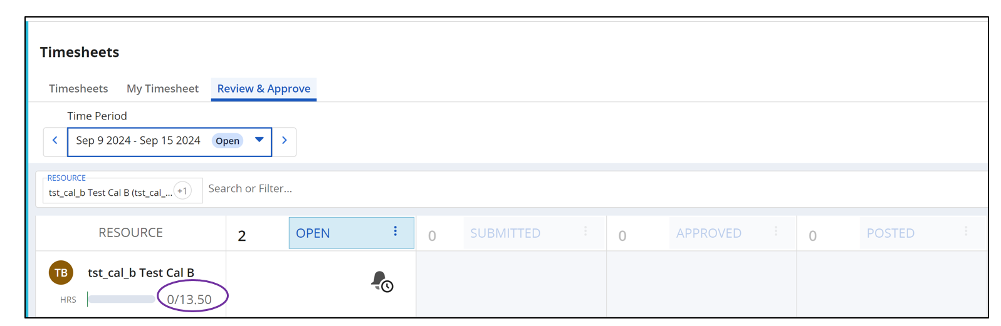Click the APPROVED status column header
Image resolution: width=1001 pixels, height=326 pixels.
708,233
